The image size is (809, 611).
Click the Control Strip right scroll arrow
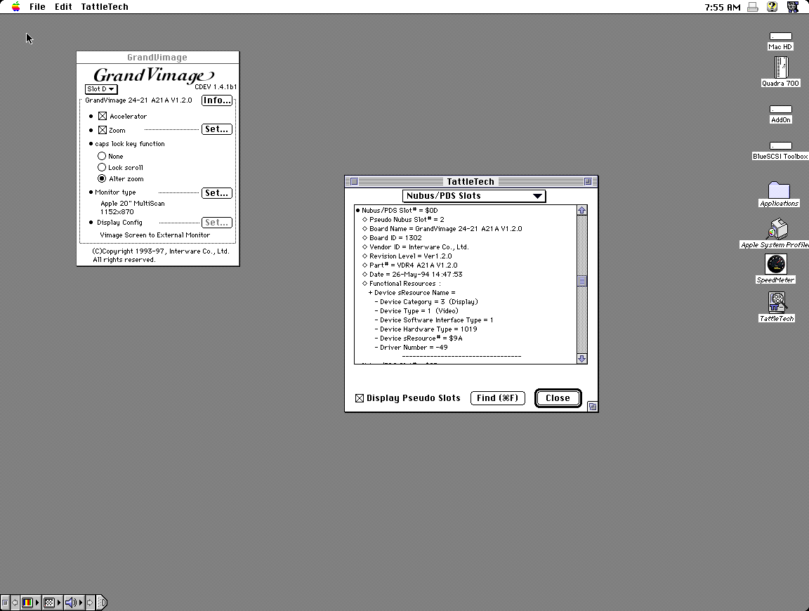tap(90, 603)
